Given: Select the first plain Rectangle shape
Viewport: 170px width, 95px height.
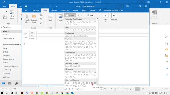Looking at the screenshot, I should (66, 36).
